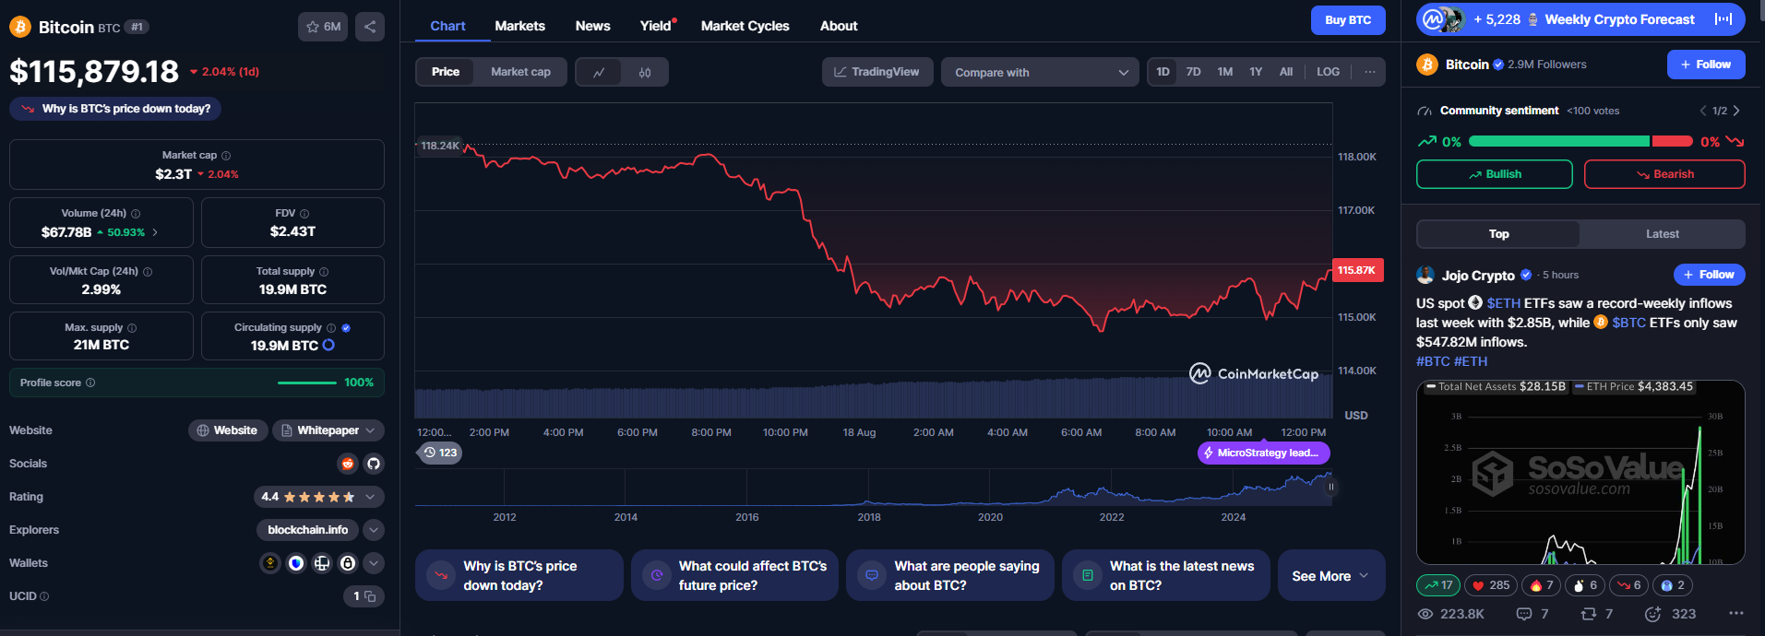This screenshot has height=636, width=1765.
Task: Follow Jojo Crypto
Action: point(1710,275)
